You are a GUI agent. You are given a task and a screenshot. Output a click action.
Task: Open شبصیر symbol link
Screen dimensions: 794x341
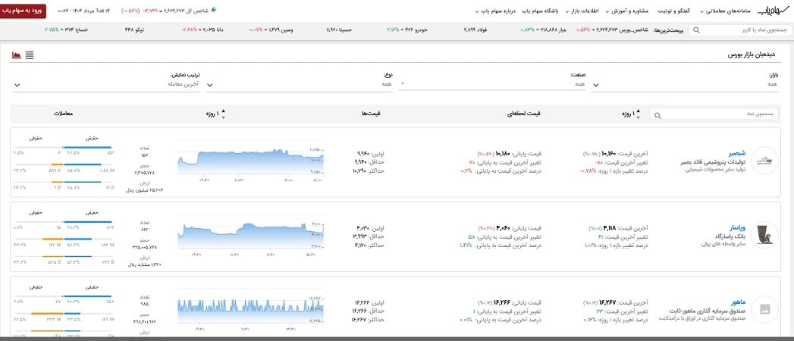pos(739,153)
